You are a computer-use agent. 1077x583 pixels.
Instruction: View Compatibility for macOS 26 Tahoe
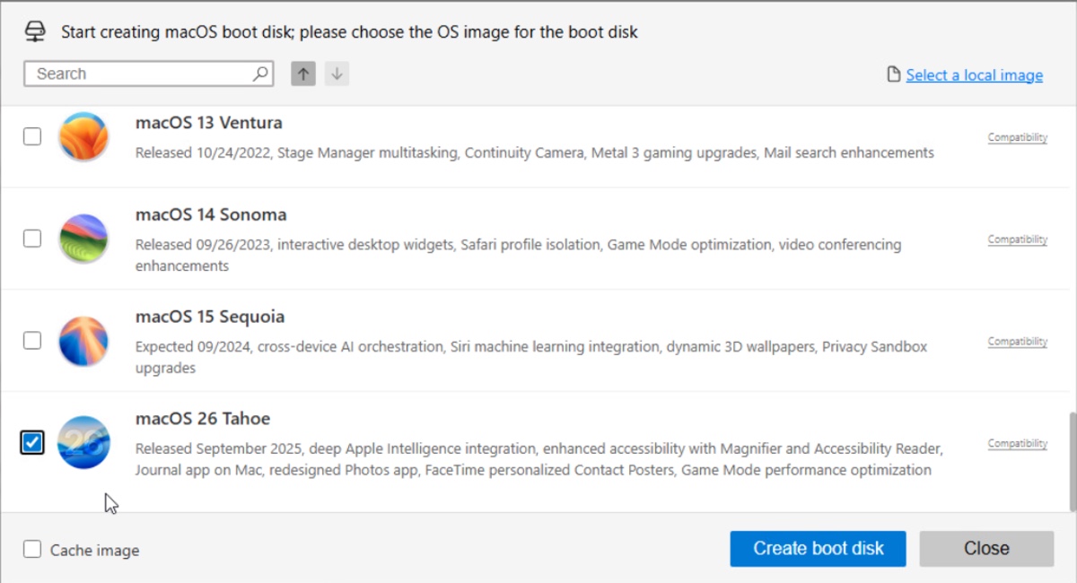click(1017, 442)
